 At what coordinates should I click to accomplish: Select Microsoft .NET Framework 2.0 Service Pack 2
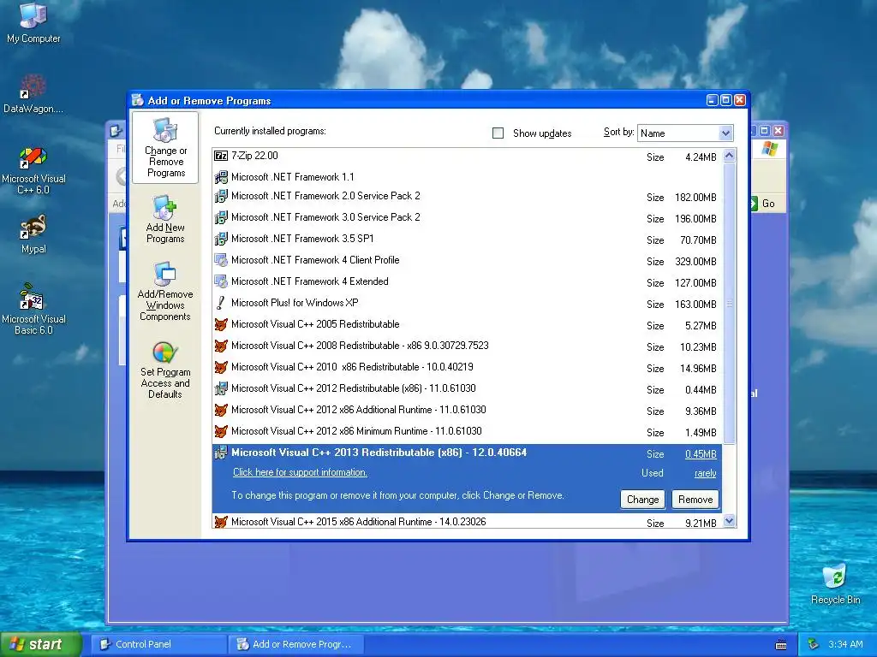[x=467, y=197]
